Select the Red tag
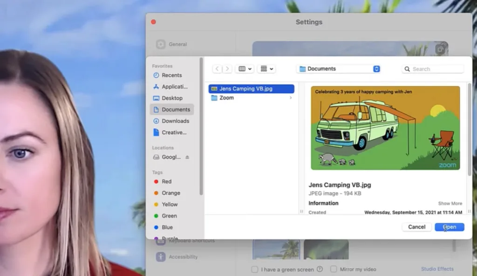 (x=166, y=181)
